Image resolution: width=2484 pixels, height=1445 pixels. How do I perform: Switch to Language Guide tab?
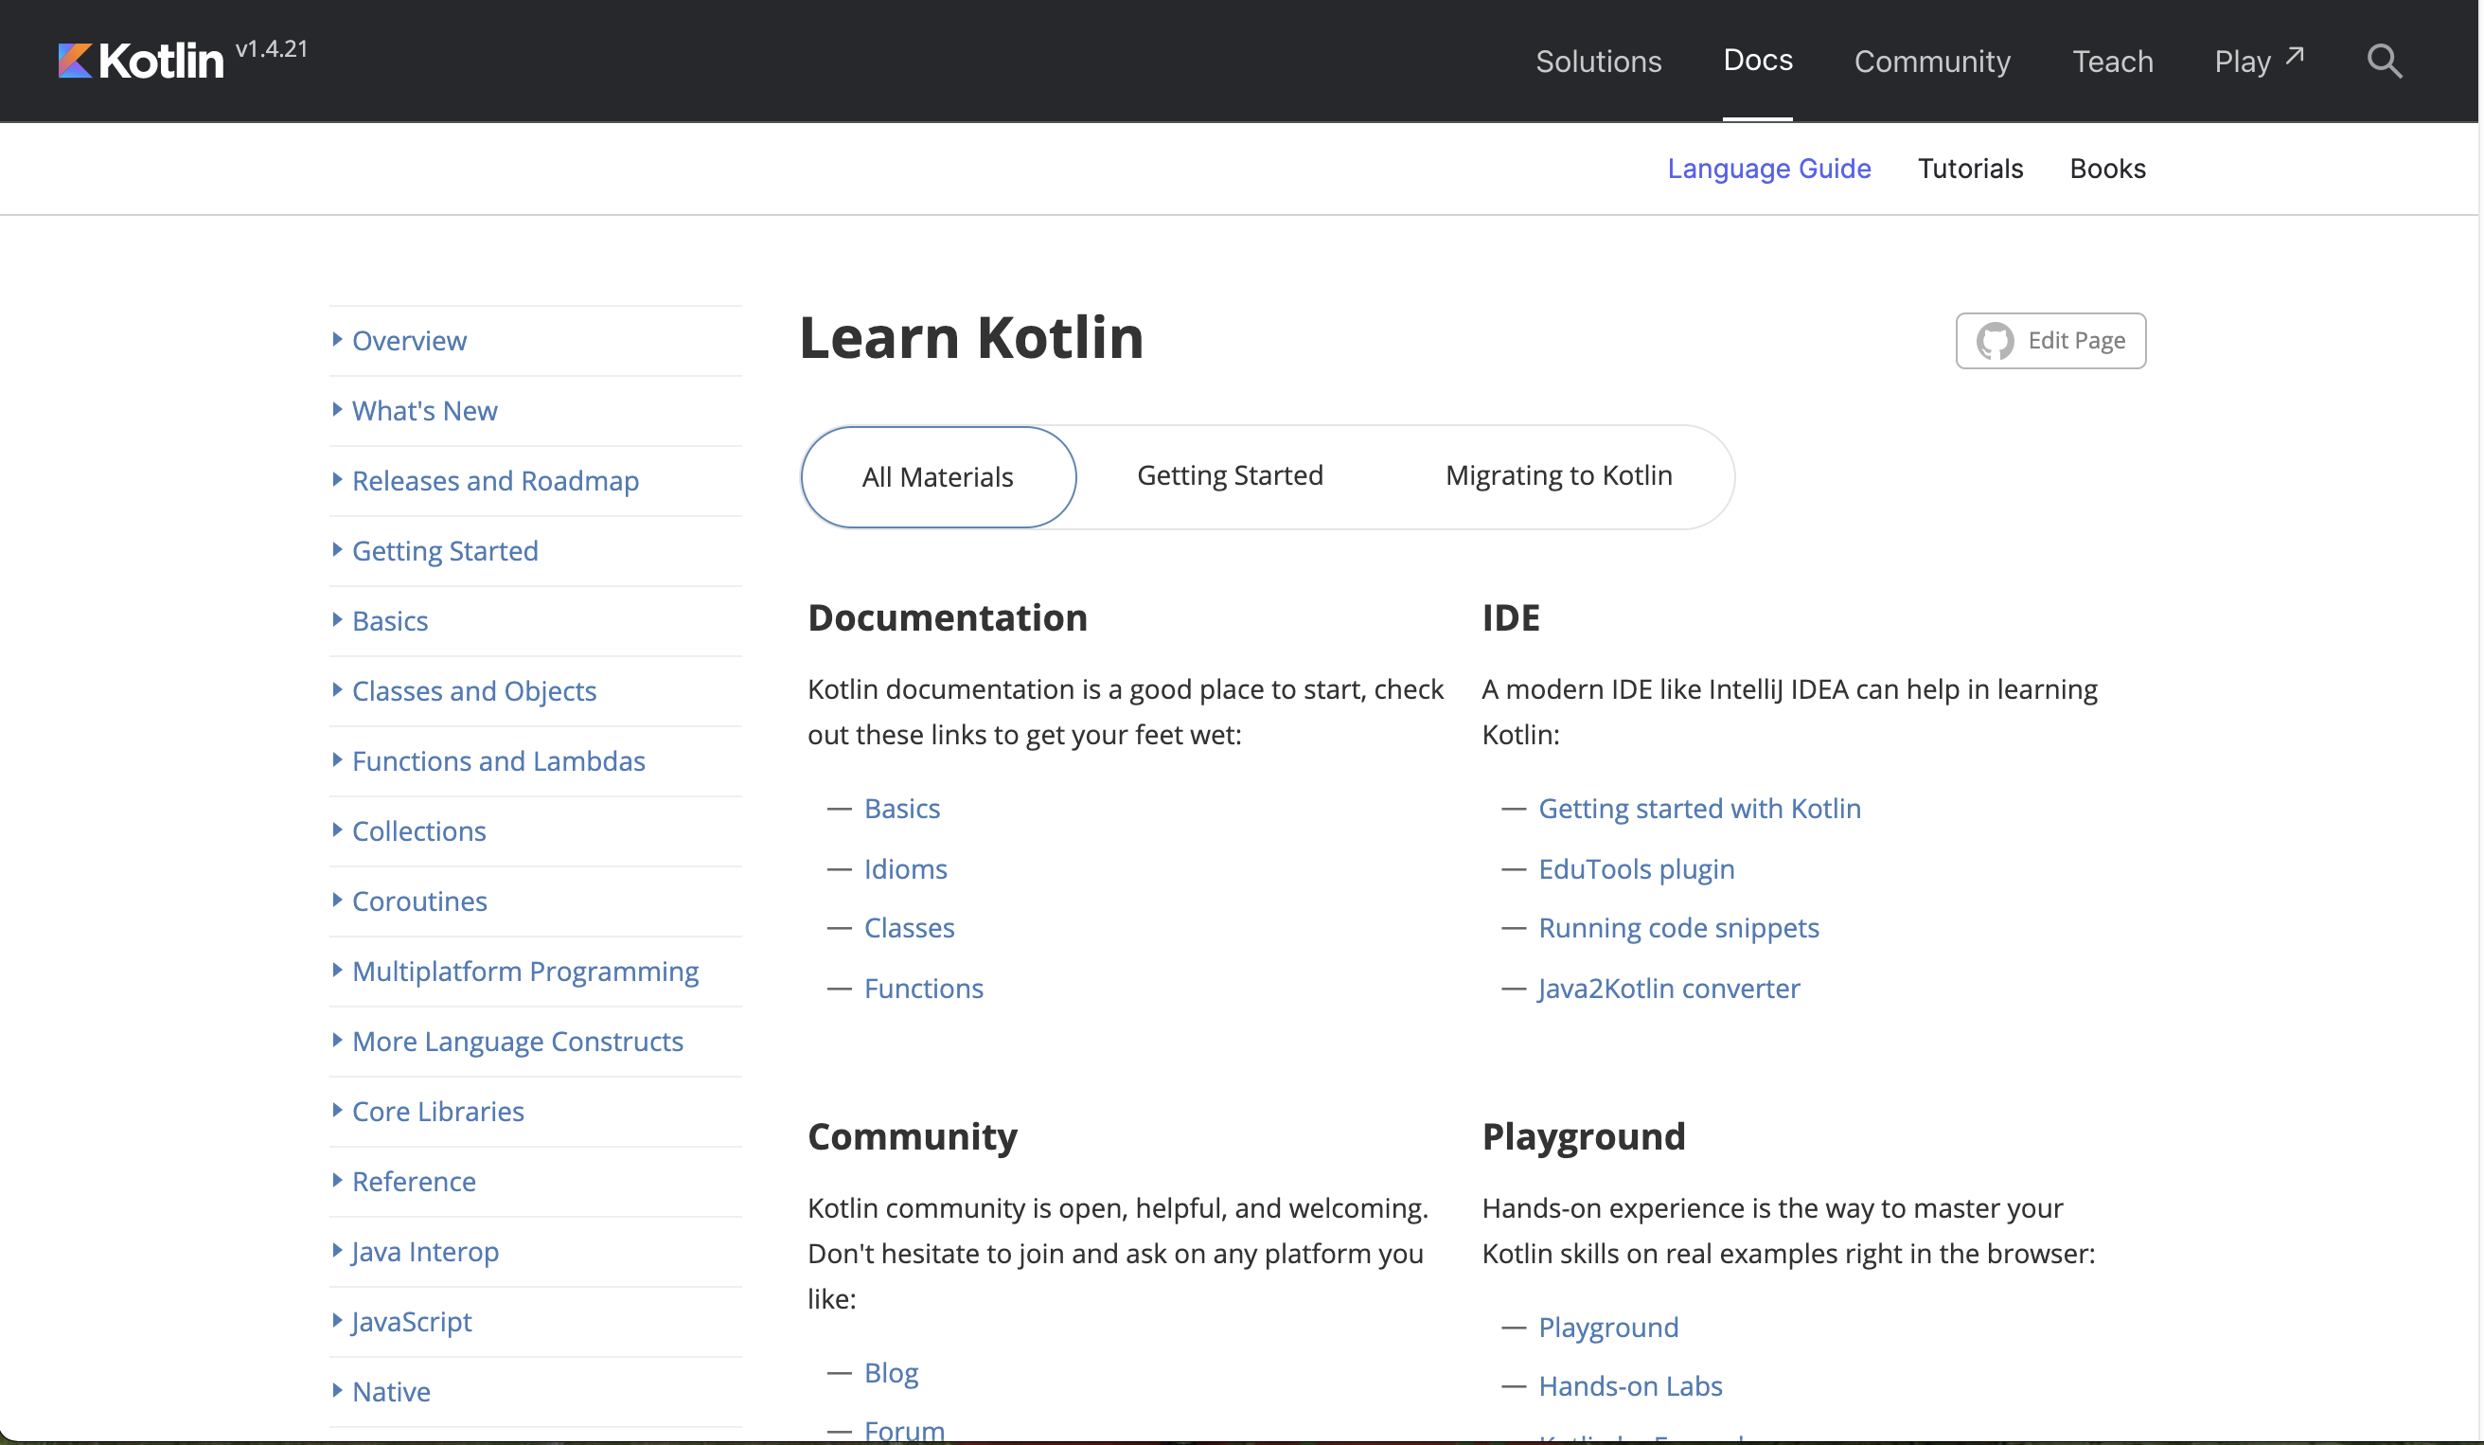coord(1768,169)
